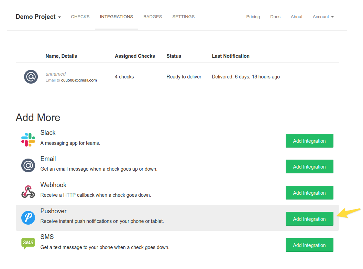The image size is (363, 269).
Task: Click the SMS integration icon
Action: [x=28, y=243]
